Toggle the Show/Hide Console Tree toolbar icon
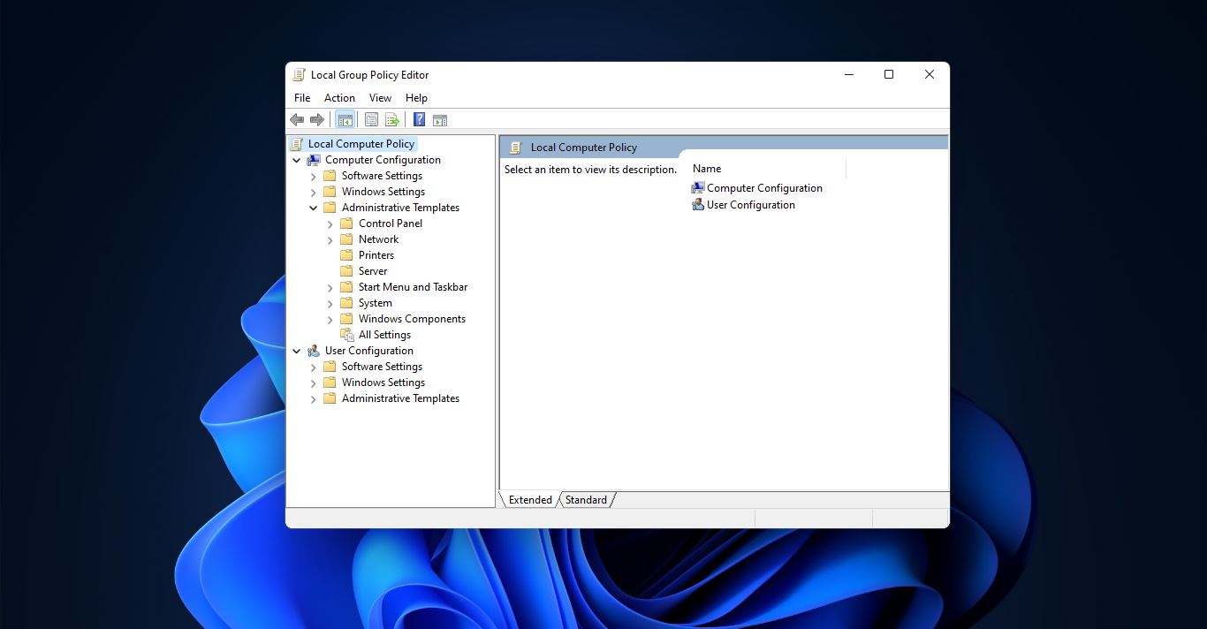 (x=345, y=120)
